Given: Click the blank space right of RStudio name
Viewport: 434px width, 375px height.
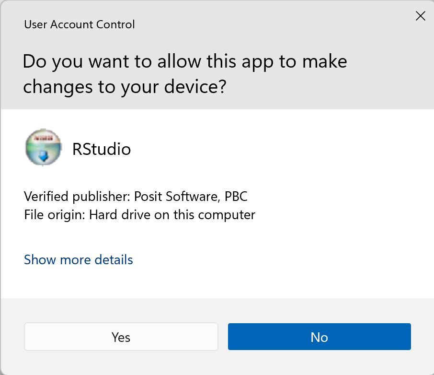Looking at the screenshot, I should 278,149.
